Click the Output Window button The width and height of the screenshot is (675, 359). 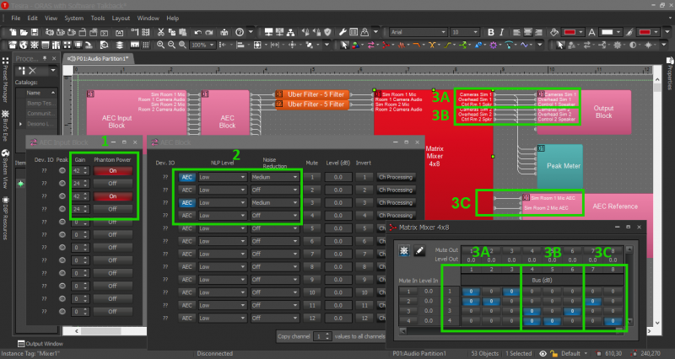[x=40, y=344]
